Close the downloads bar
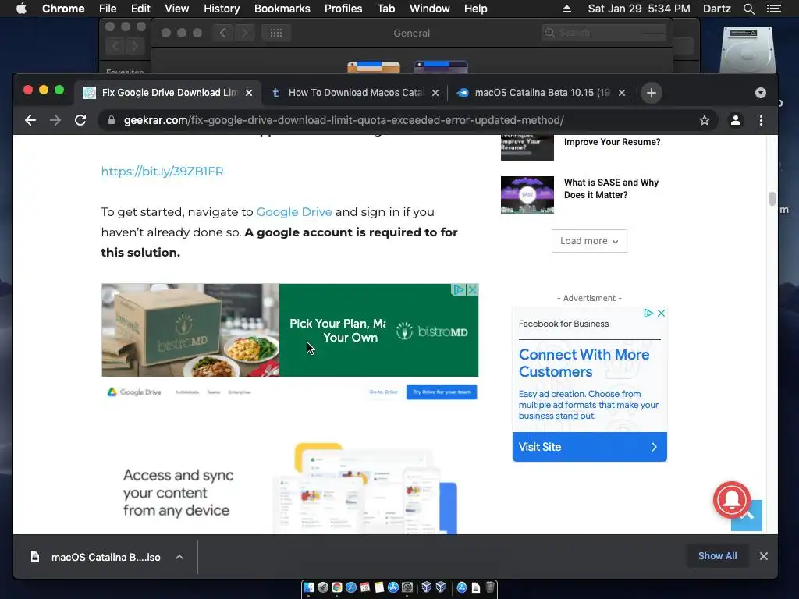Screen dimensions: 799x599 (x=763, y=556)
